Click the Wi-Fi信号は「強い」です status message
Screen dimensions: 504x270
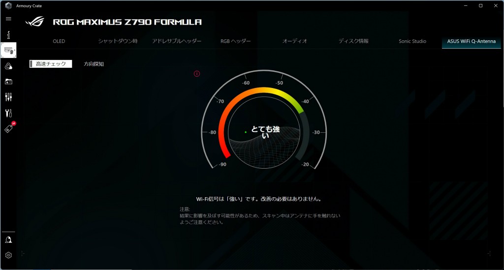(259, 199)
